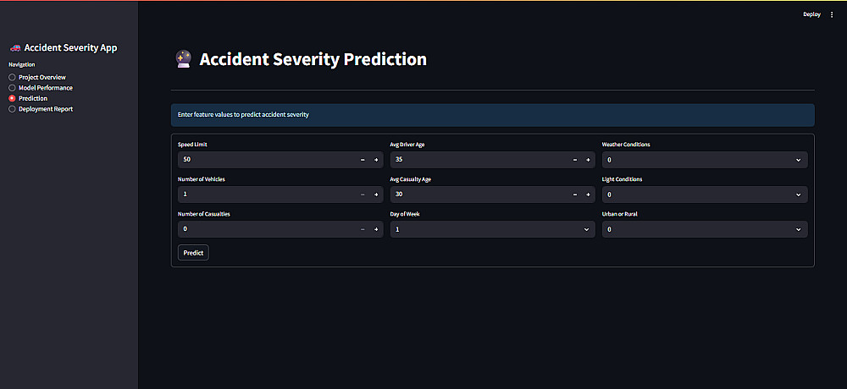Expand the Weather Conditions dropdown
847x389 pixels.
[x=705, y=160]
